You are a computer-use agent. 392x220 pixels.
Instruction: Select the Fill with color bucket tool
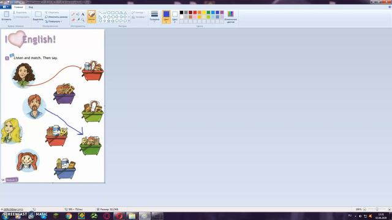click(x=78, y=14)
